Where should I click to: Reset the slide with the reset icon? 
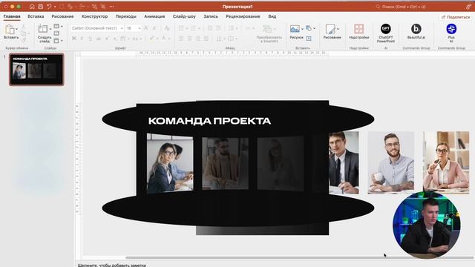[x=56, y=33]
